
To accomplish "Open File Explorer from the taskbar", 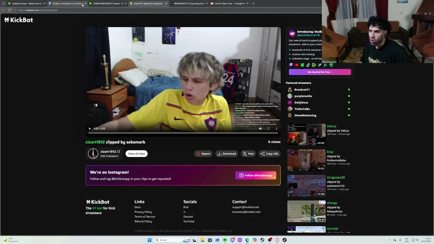I will tap(202, 240).
